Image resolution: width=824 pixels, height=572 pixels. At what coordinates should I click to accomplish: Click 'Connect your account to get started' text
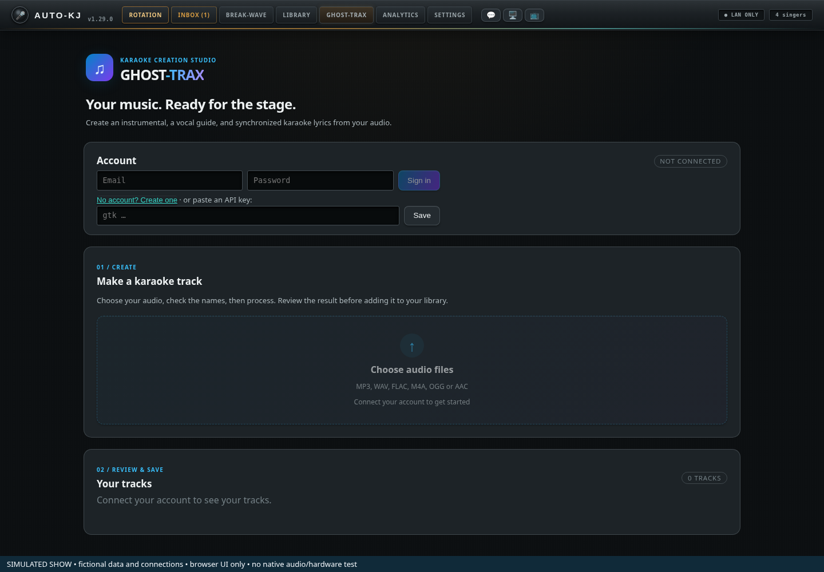412,402
